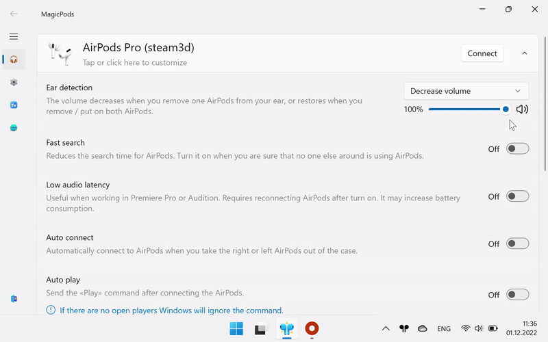The width and height of the screenshot is (548, 342).
Task: Click the back arrow in title bar
Action: point(14,14)
